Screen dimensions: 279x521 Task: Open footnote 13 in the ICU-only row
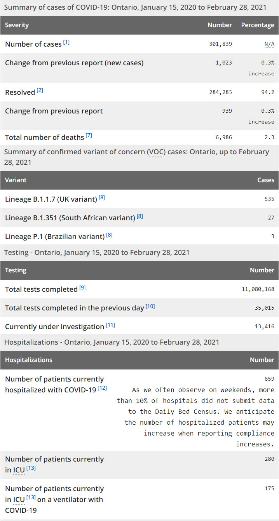tap(31, 468)
